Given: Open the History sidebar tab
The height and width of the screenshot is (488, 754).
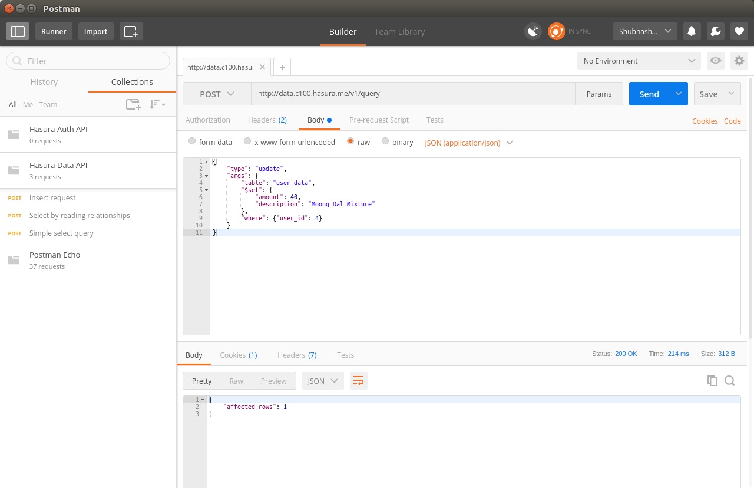Looking at the screenshot, I should point(44,82).
